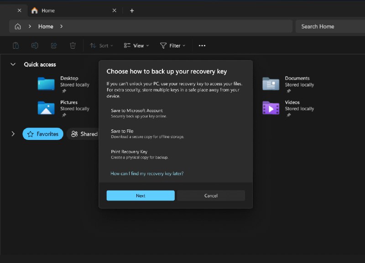
Task: Open the Documents folder icon
Action: point(271,83)
